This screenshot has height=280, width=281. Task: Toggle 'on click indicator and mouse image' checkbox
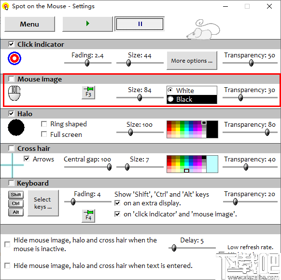click(x=117, y=214)
